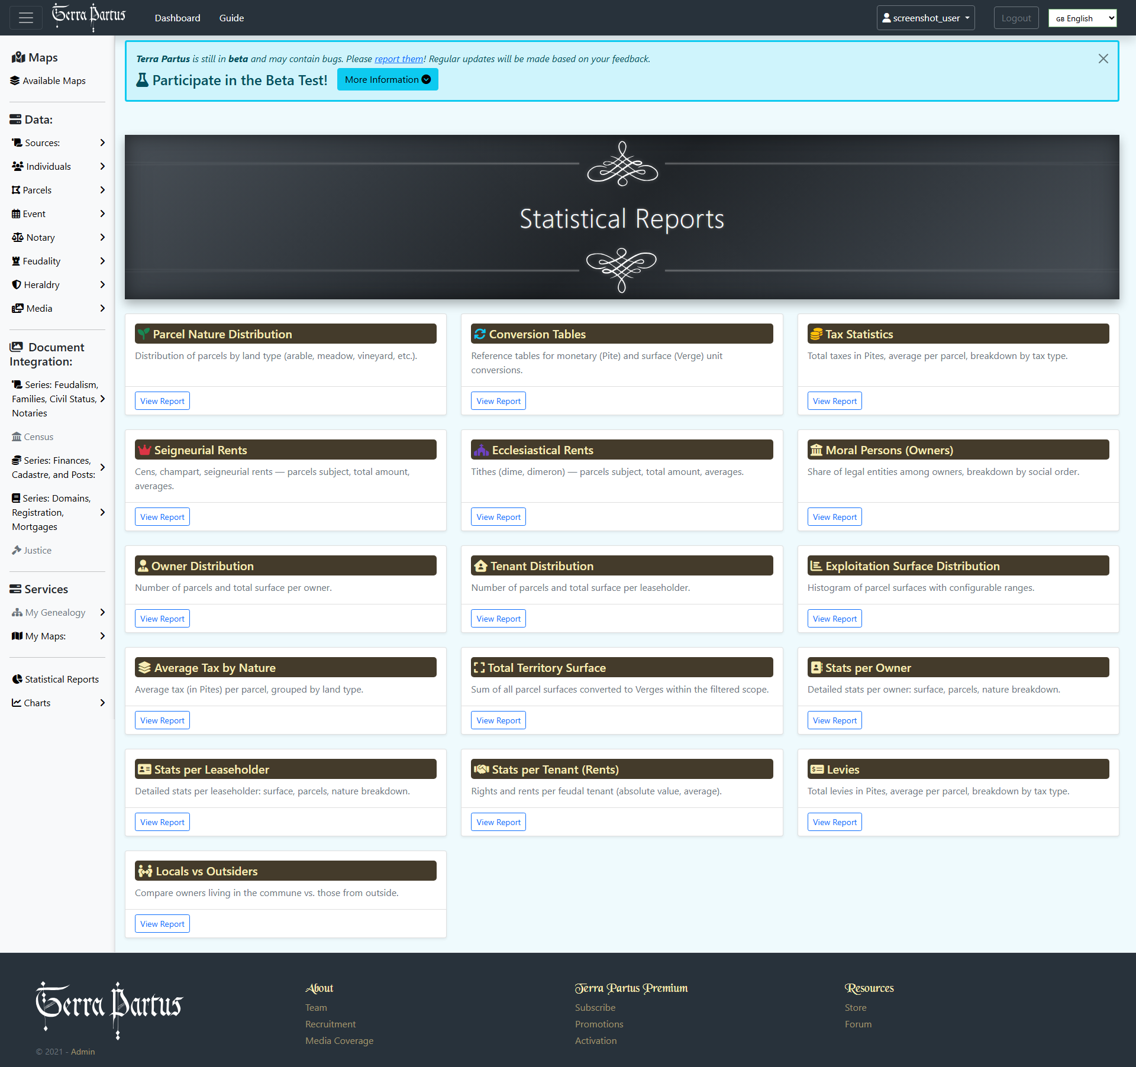View the Parcel Nature Distribution report
Viewport: 1136px width, 1067px height.
point(162,401)
